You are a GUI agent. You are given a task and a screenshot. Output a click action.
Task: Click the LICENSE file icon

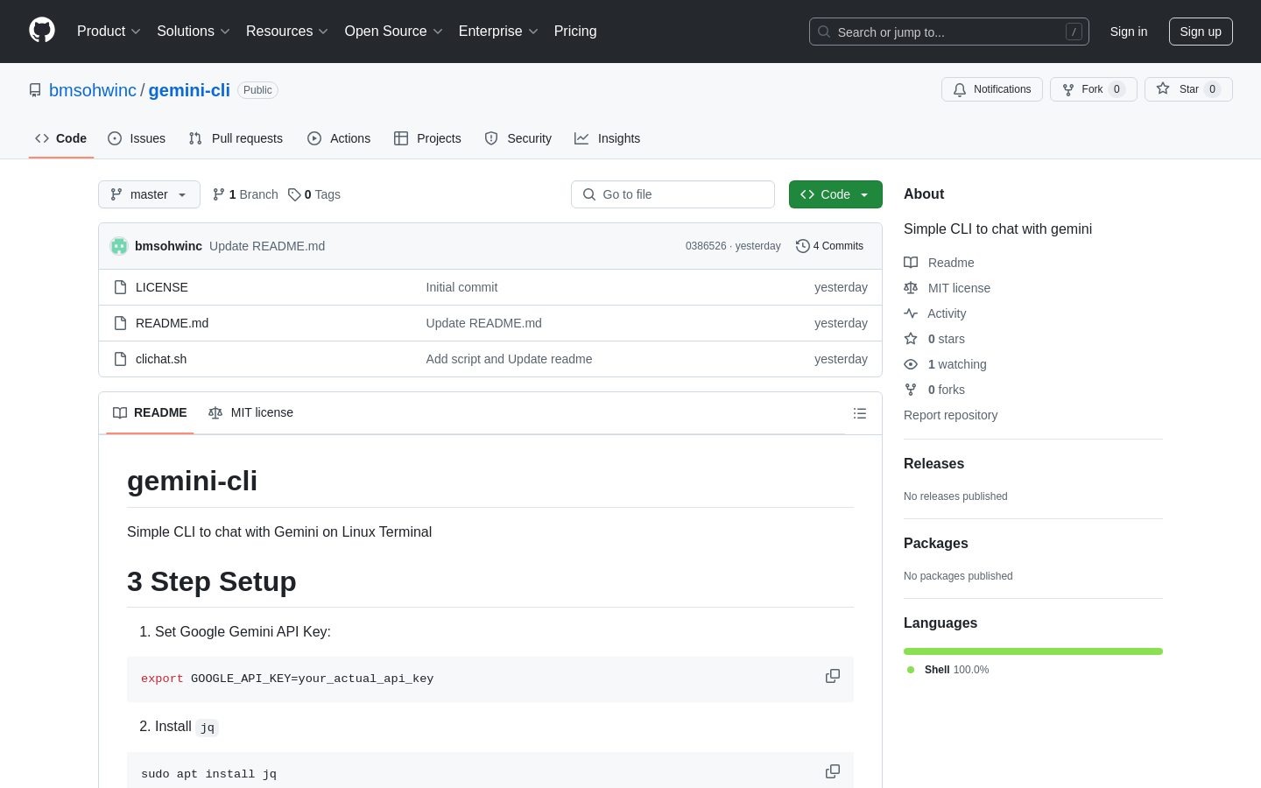(121, 287)
